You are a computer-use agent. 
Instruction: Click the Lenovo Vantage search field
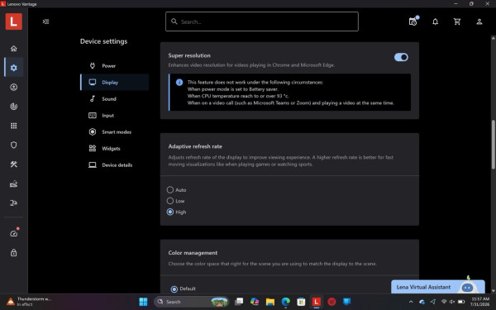262,21
